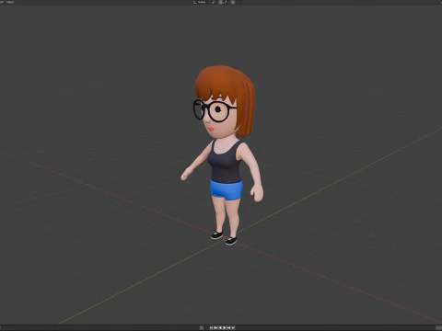The height and width of the screenshot is (331, 442).
Task: Click jump to end playback button
Action: click(x=233, y=327)
